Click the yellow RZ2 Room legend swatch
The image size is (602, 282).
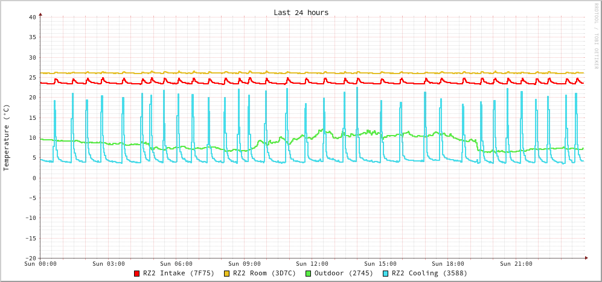(x=226, y=274)
